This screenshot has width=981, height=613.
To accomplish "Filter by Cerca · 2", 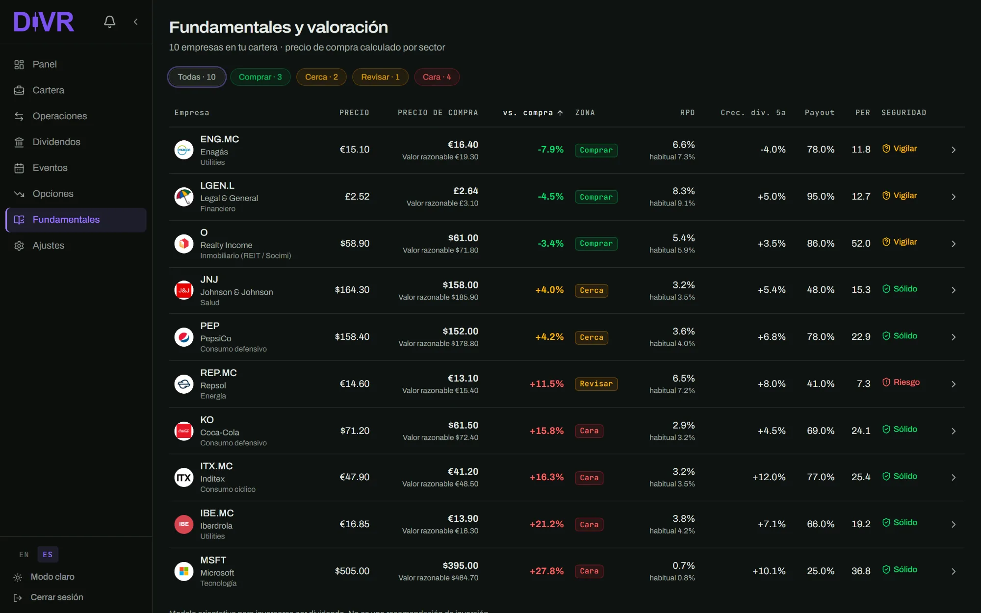I will coord(321,77).
